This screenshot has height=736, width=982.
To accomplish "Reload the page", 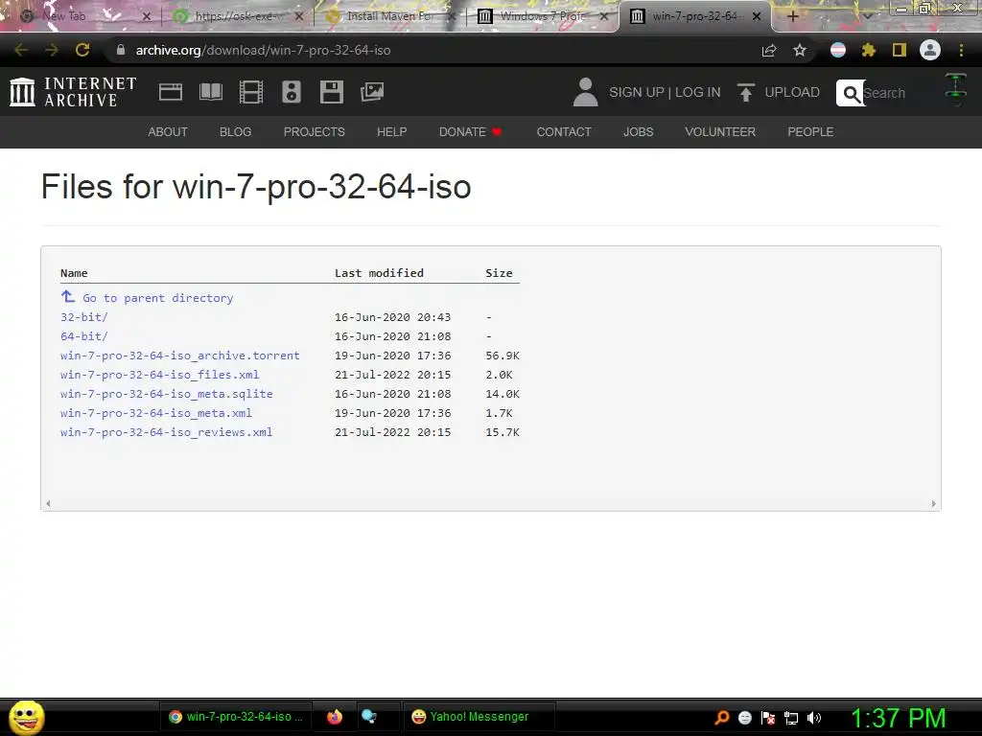I will [82, 50].
